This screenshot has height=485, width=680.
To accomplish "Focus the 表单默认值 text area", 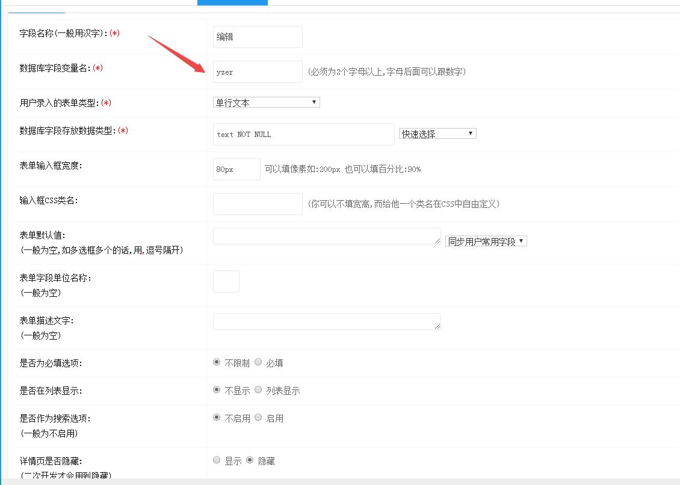I will pos(326,236).
